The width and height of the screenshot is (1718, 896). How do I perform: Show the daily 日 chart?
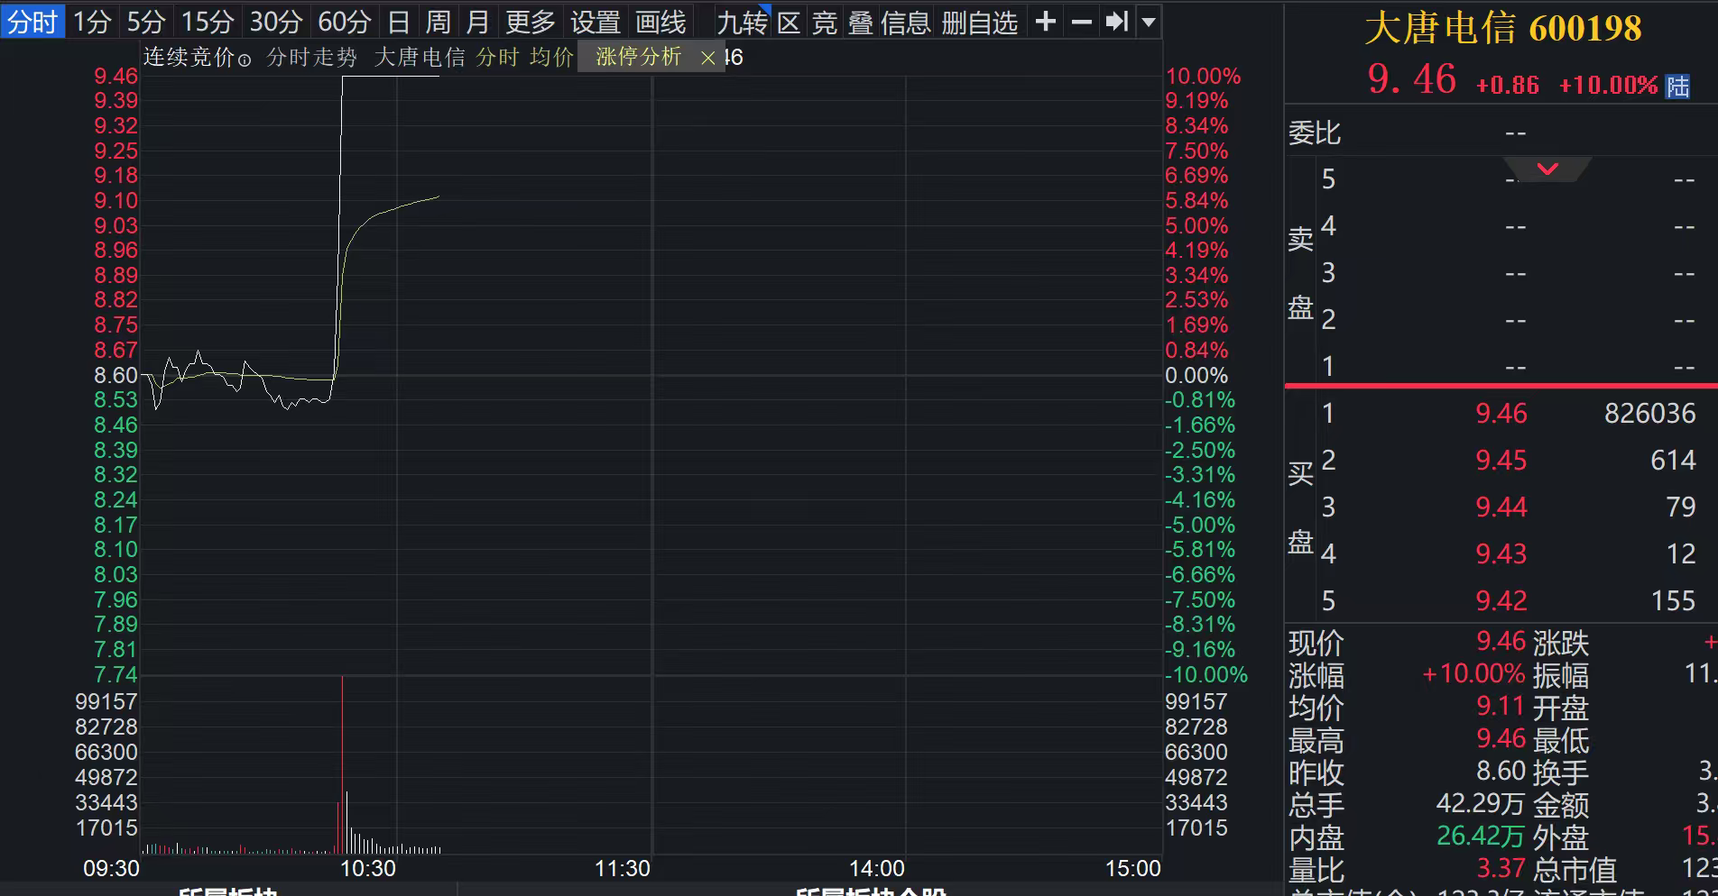[399, 22]
